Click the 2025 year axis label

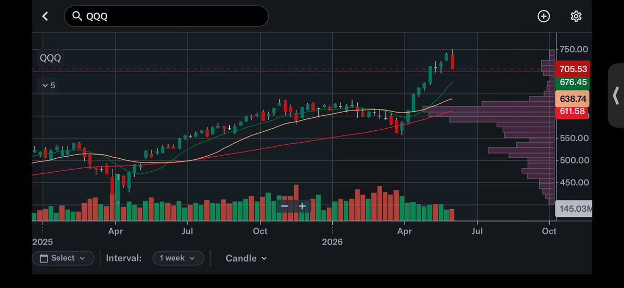pos(42,242)
